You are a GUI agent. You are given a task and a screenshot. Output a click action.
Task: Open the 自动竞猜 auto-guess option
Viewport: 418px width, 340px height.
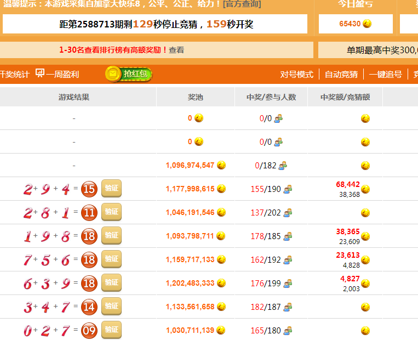point(341,75)
